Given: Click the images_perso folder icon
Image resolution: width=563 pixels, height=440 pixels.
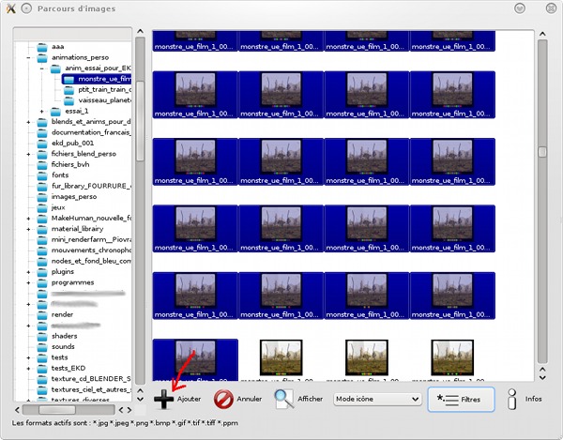Looking at the screenshot, I should click(42, 197).
